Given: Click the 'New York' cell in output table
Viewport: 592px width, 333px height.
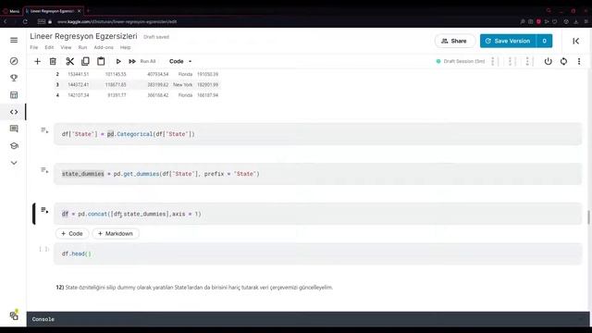Looking at the screenshot, I should point(183,84).
